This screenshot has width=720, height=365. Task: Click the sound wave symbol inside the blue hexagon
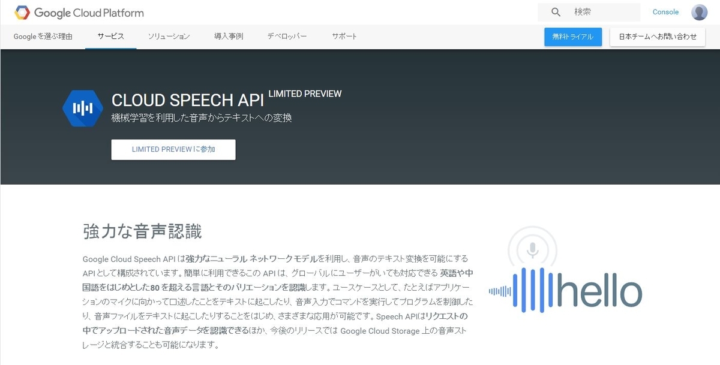coord(83,108)
